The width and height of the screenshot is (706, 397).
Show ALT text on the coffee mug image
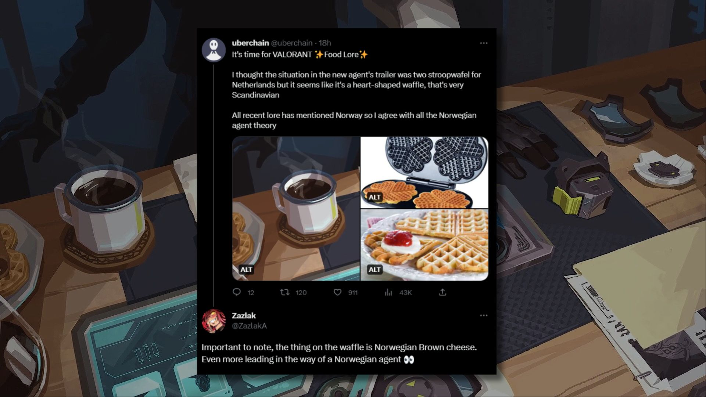(246, 270)
